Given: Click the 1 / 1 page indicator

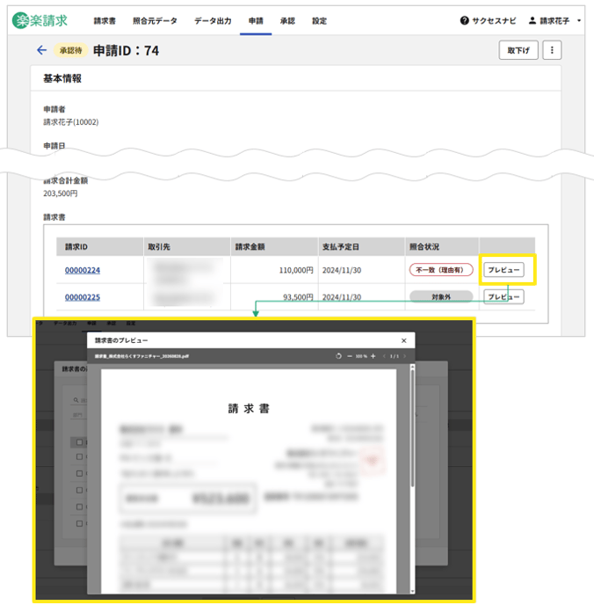Looking at the screenshot, I should (x=395, y=356).
